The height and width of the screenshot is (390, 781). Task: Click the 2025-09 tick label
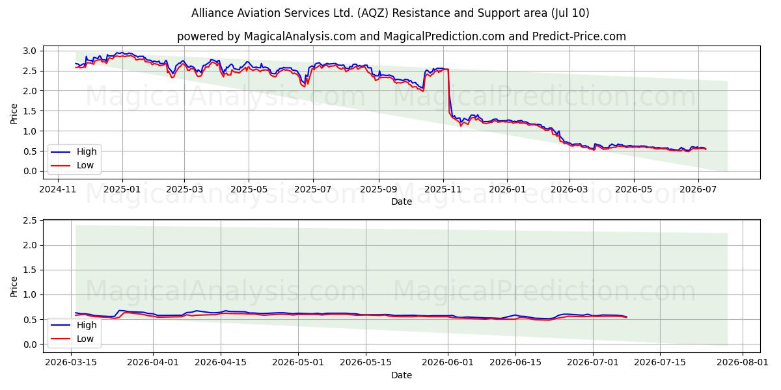(378, 189)
